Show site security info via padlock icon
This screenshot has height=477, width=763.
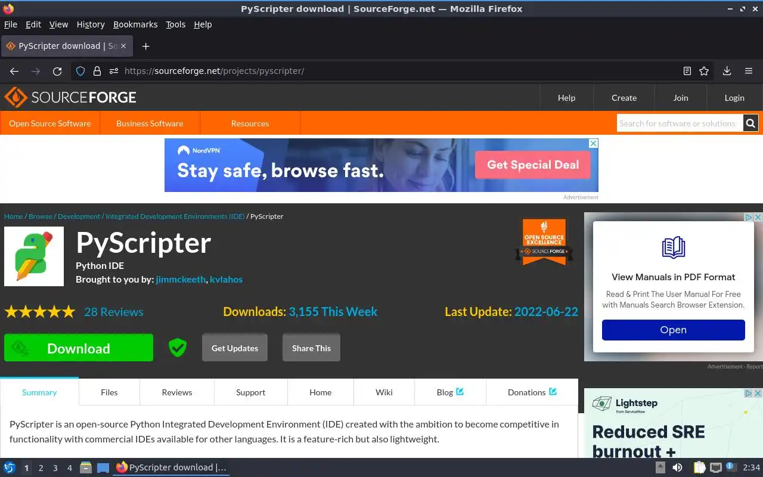coord(97,71)
